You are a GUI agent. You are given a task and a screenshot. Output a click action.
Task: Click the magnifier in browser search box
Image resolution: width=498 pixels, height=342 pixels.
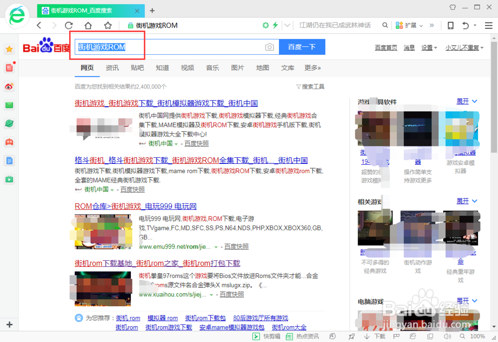385,25
